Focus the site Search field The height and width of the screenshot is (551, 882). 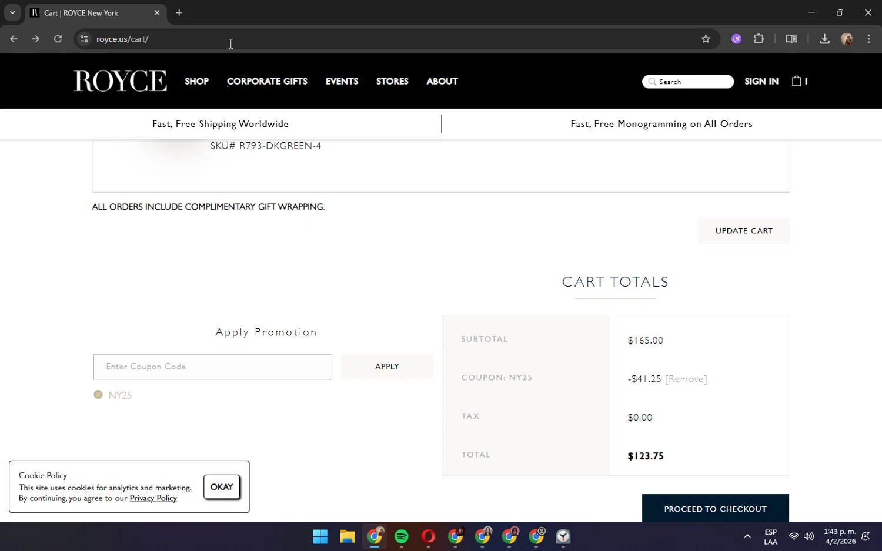[x=688, y=82]
